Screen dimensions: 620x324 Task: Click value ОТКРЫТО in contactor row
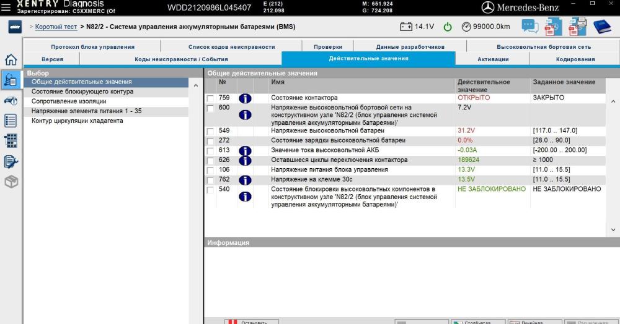click(474, 98)
